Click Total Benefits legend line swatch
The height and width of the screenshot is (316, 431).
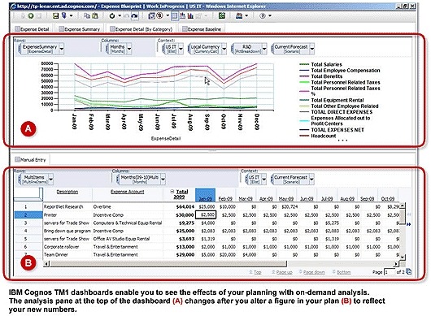[304, 76]
